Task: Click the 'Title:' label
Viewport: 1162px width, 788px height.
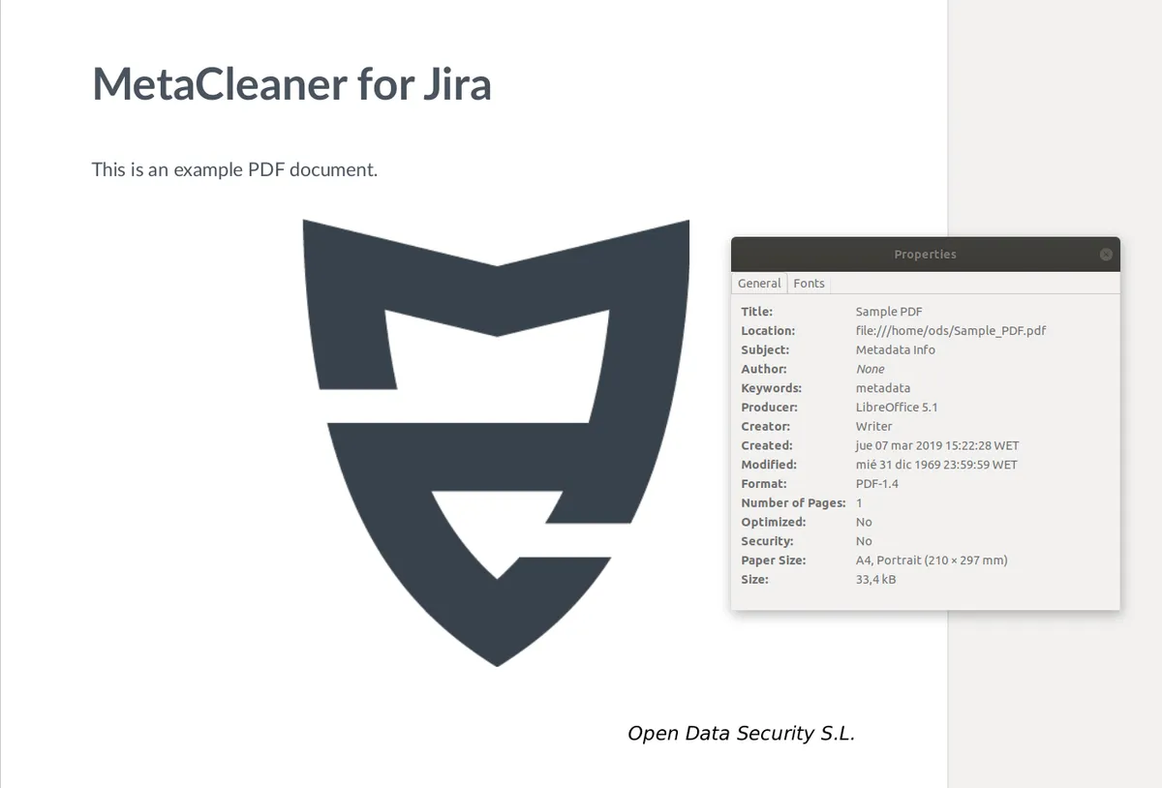Action: pos(757,312)
